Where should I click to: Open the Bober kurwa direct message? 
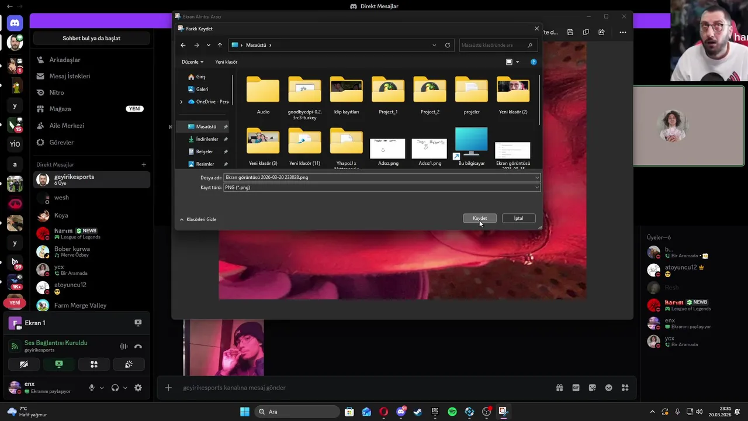92,251
